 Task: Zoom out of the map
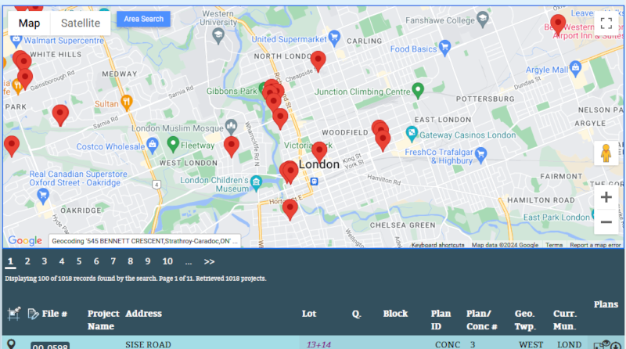(x=606, y=222)
